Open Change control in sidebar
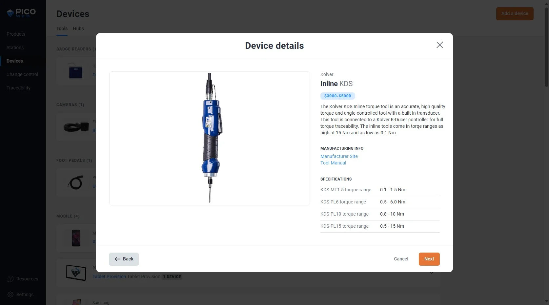549x305 pixels. [x=22, y=74]
